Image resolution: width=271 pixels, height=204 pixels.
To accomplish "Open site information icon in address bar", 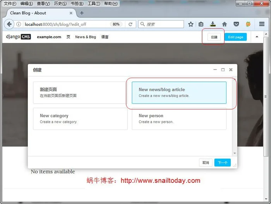I will coord(19,24).
